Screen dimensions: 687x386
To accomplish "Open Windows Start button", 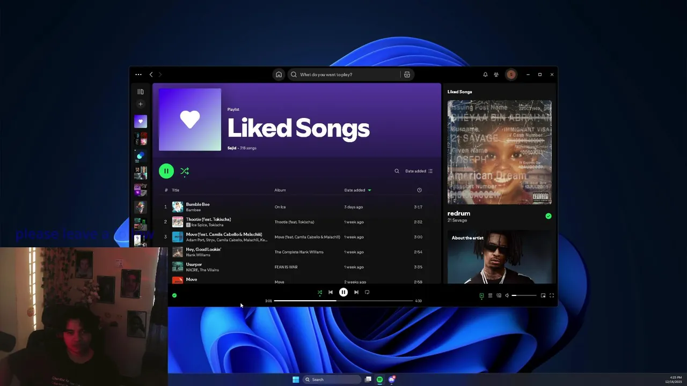I will click(296, 380).
